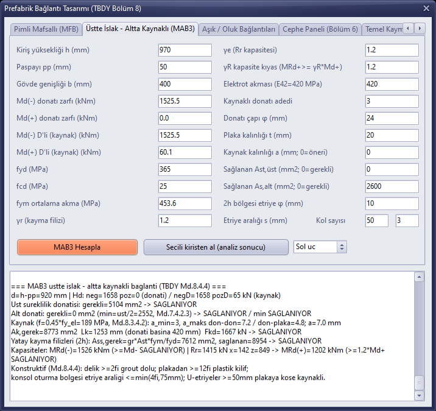
Task: Click the Gövde genişliği b input
Action: (x=185, y=84)
